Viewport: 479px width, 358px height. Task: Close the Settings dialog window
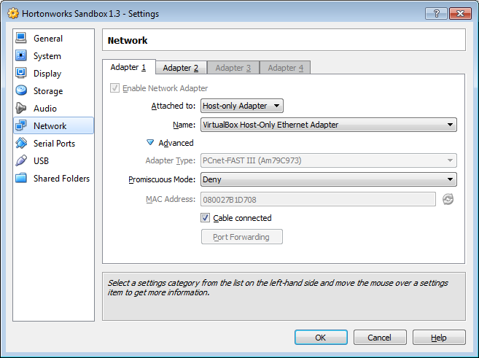point(460,13)
